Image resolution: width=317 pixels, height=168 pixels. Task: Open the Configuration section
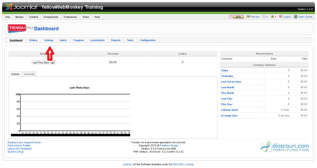148,40
